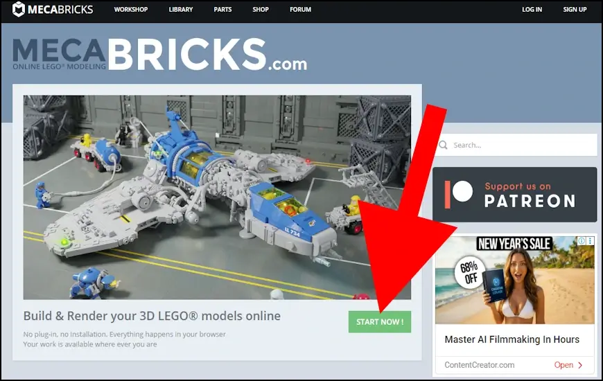Viewport: 603px width, 381px height.
Task: Click Open link in the ad
Action: (x=563, y=365)
